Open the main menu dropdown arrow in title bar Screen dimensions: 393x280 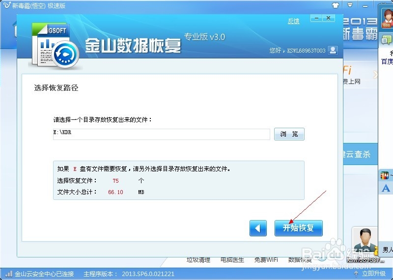350,5
